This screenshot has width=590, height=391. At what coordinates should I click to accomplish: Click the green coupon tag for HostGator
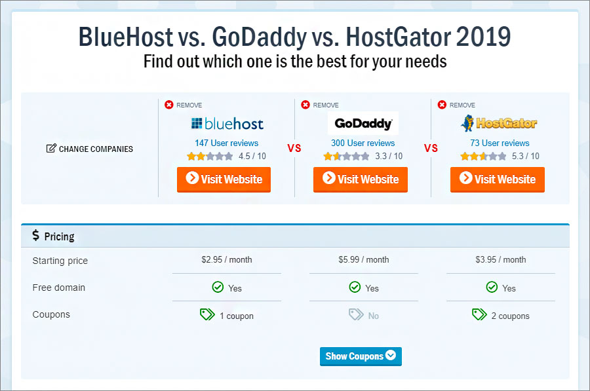479,314
